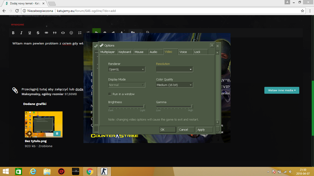Viewport: 314px width, 176px height.
Task: Open a new Chrome tab
Action: [52, 3]
